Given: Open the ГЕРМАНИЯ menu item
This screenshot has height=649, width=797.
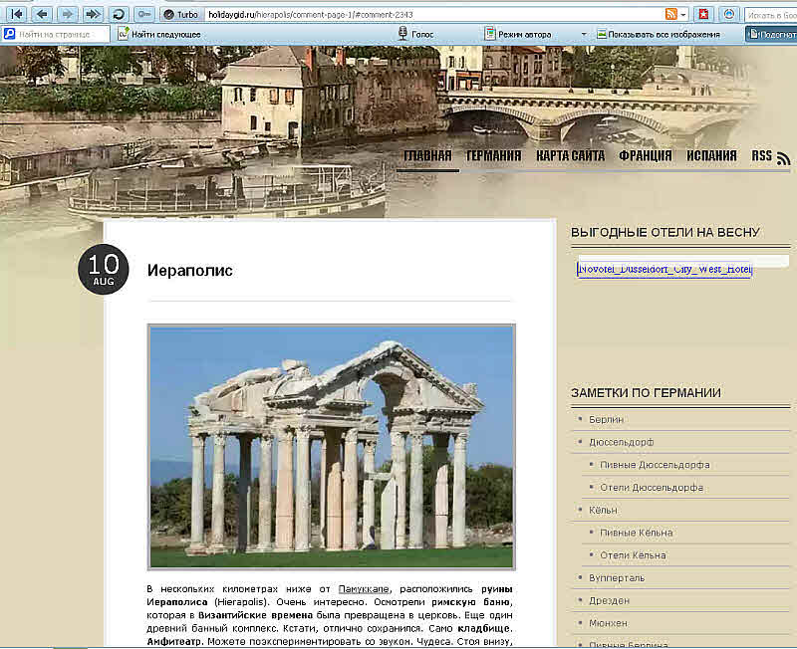Looking at the screenshot, I should [x=493, y=155].
